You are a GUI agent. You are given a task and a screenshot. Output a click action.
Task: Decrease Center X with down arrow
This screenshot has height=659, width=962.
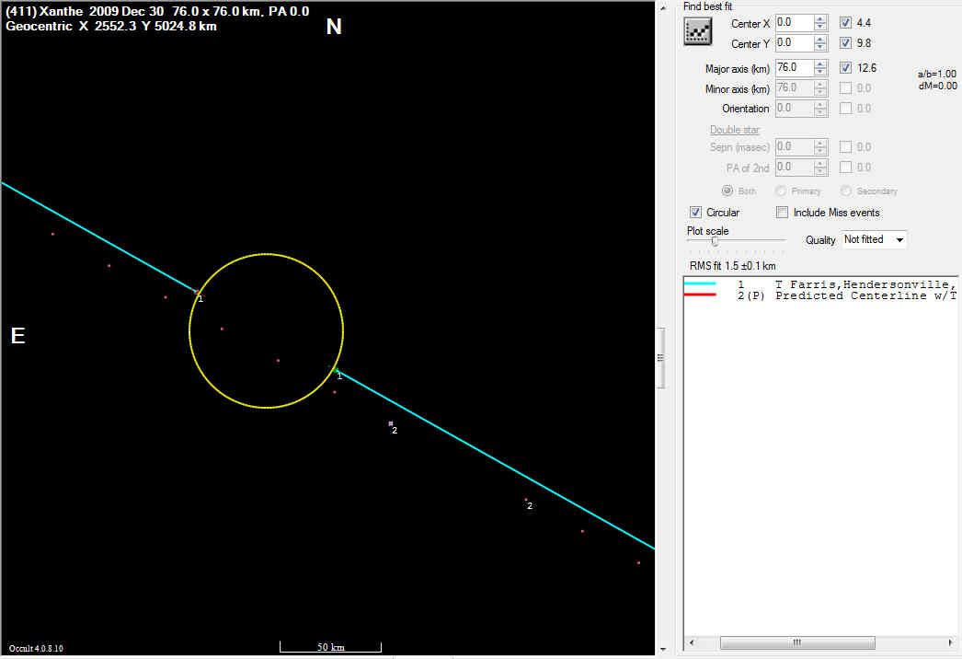[x=820, y=27]
